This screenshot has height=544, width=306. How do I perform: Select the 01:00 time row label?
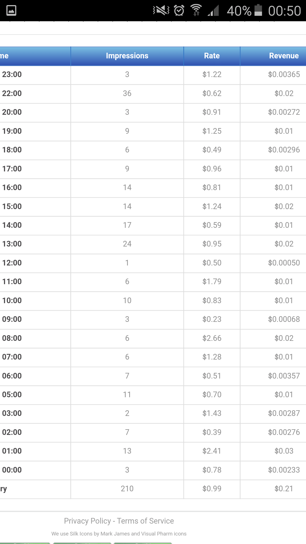click(x=12, y=451)
